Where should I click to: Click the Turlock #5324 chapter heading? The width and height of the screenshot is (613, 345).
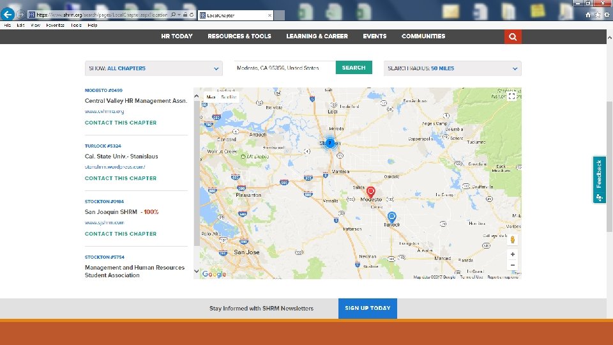point(103,146)
